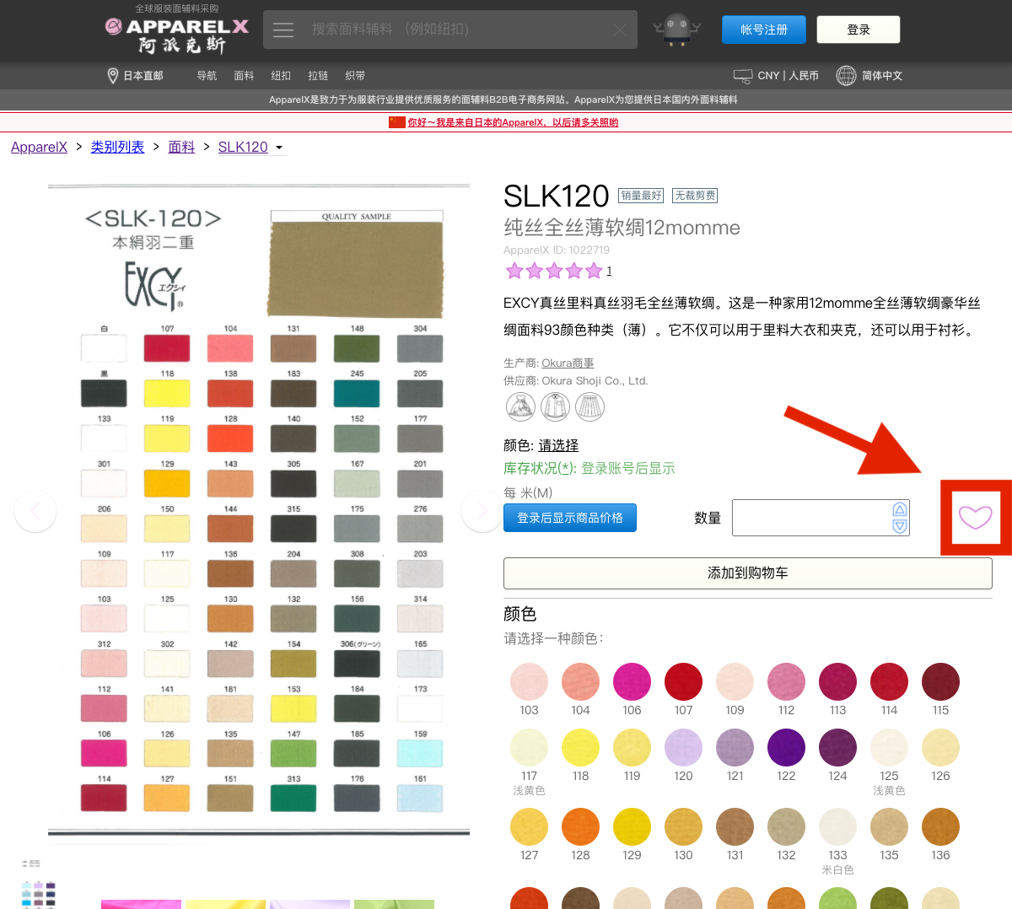The width and height of the screenshot is (1012, 909).
Task: Click the five-star rating
Action: coord(554,271)
